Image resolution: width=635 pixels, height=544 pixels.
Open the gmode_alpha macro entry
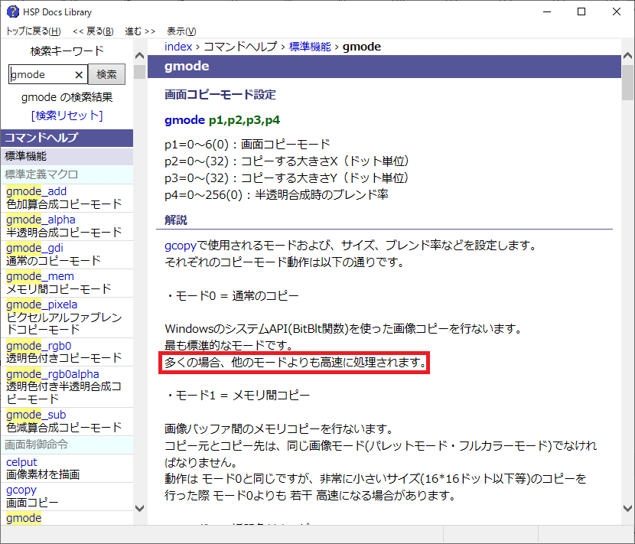[x=41, y=219]
